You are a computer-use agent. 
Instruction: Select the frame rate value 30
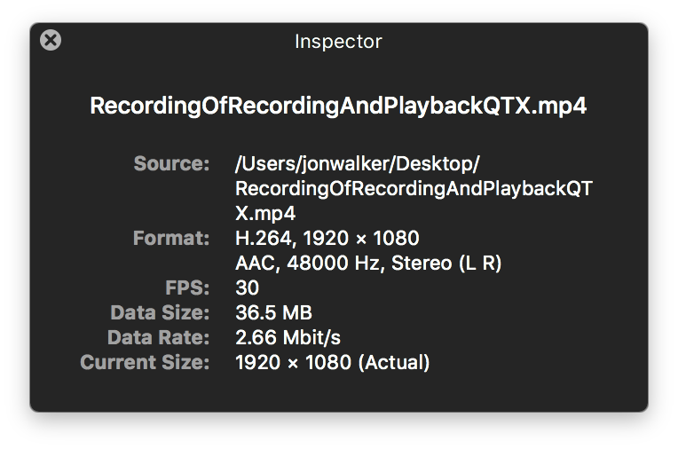(x=247, y=288)
